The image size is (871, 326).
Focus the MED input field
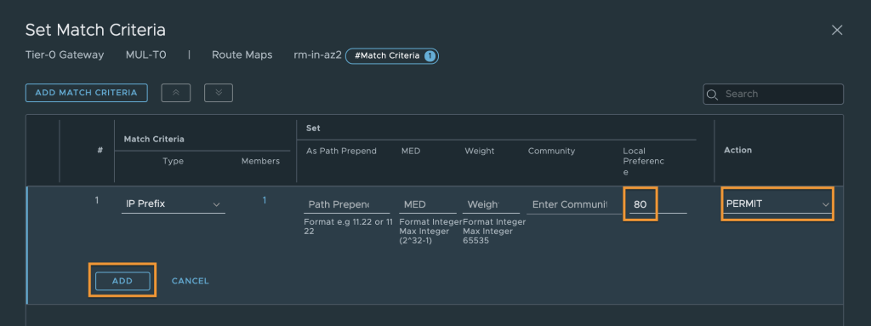coord(428,204)
